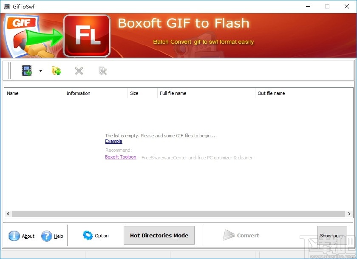Click the About info icon
357x259 pixels.
[x=14, y=236]
